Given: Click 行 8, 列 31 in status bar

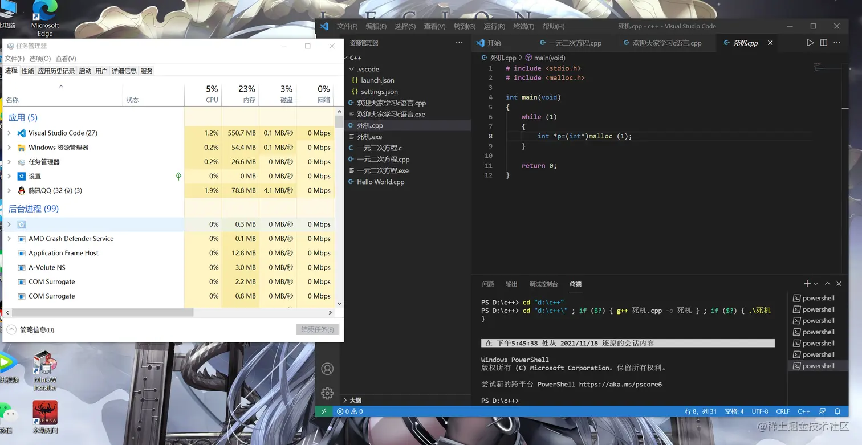Looking at the screenshot, I should (701, 411).
